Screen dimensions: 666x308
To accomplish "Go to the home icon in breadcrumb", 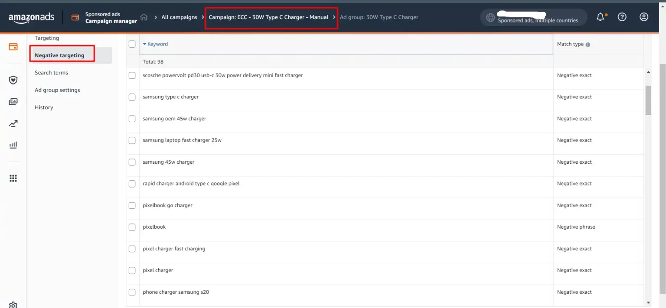I will [144, 17].
